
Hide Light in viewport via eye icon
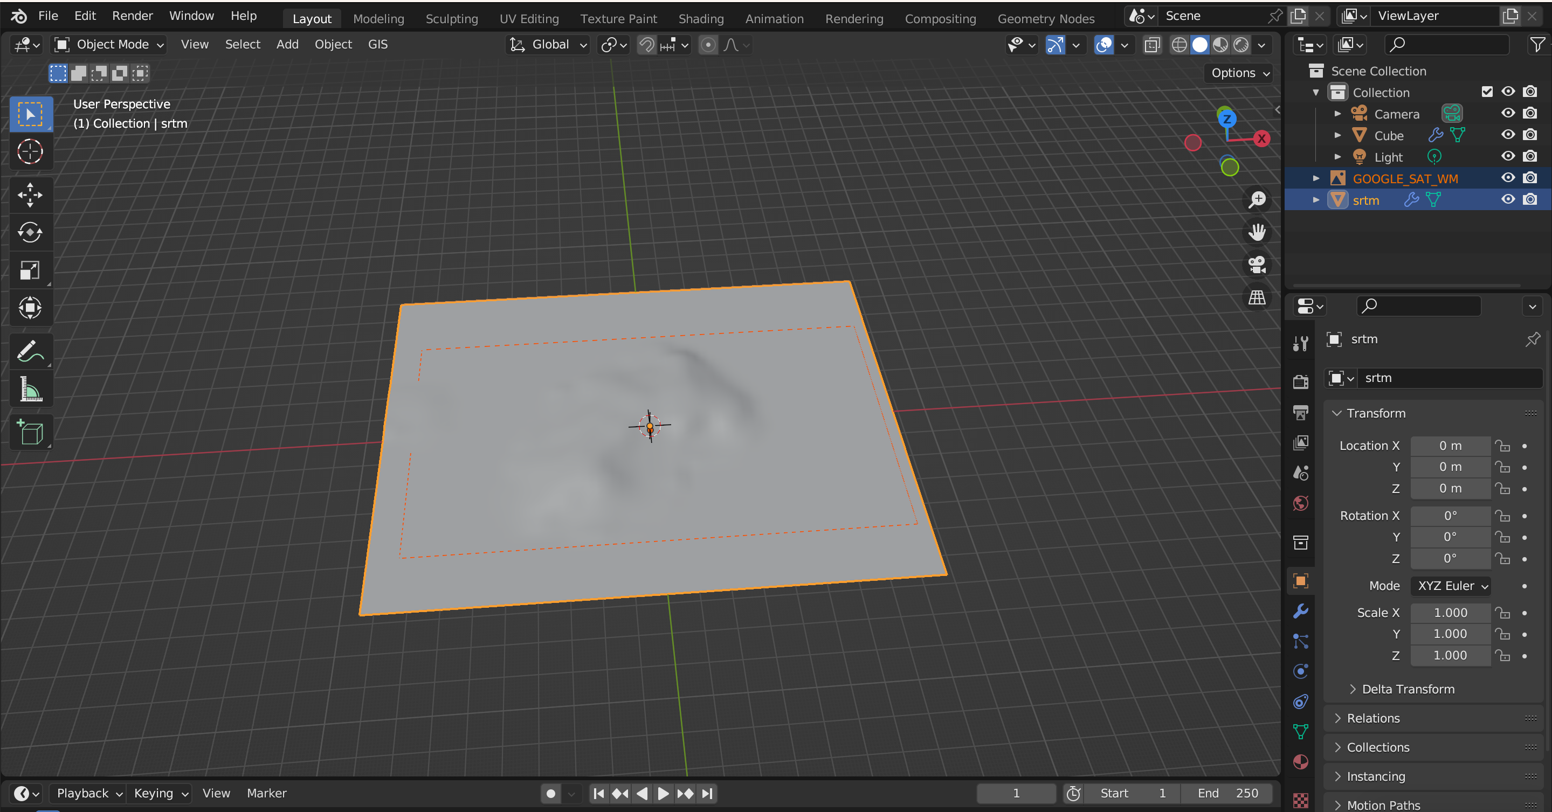click(1508, 157)
